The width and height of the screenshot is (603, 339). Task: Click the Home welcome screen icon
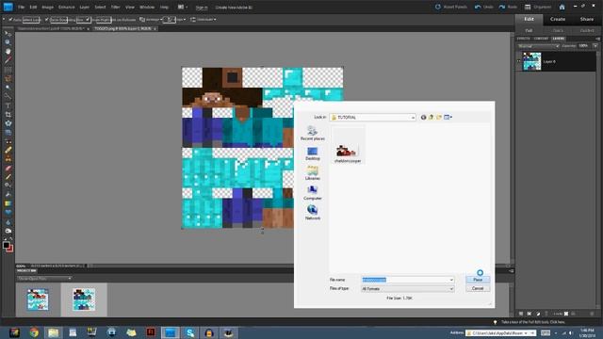pyautogui.click(x=562, y=7)
